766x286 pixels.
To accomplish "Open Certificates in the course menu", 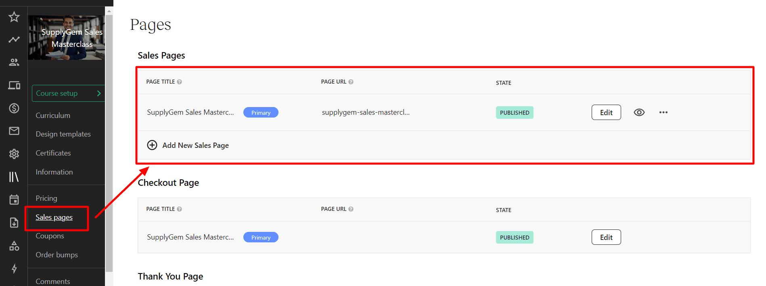I will (x=53, y=153).
